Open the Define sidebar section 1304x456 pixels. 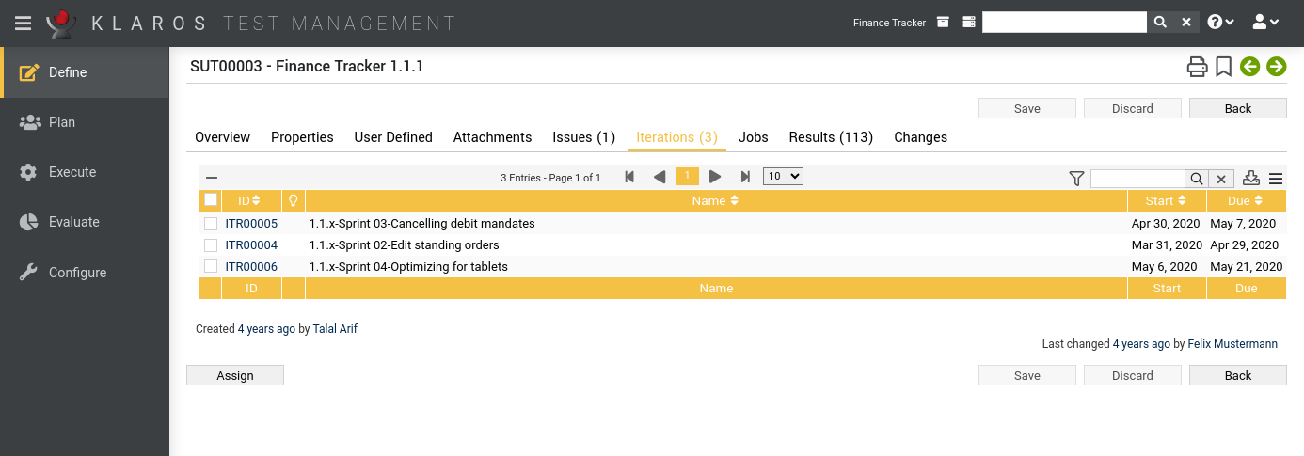coord(85,72)
